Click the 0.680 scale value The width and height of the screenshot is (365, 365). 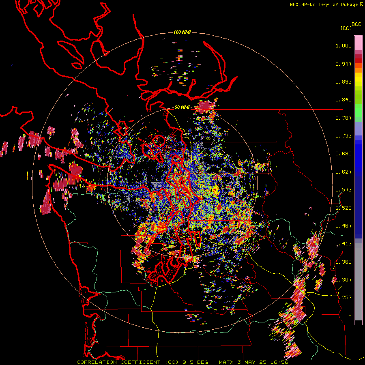(x=344, y=154)
